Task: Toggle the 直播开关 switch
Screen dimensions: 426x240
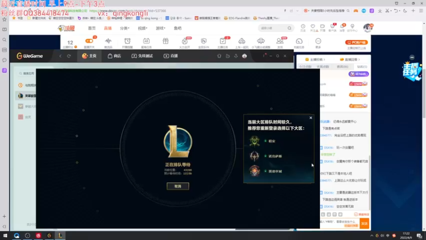Action: click(89, 41)
